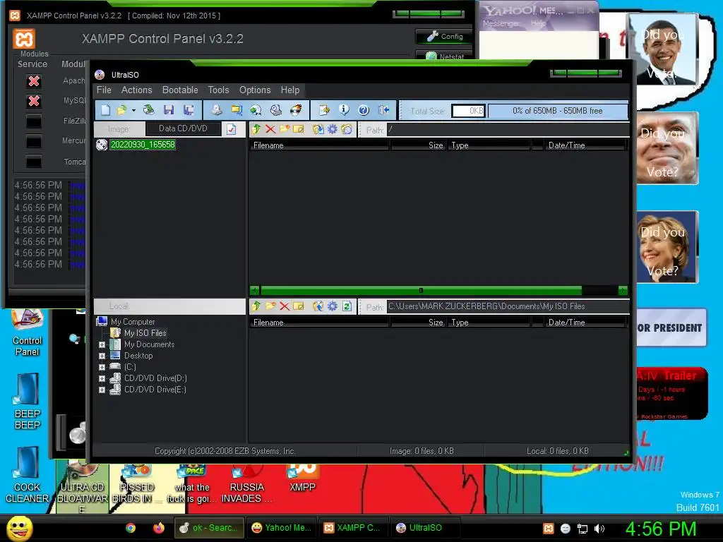Screen dimensions: 723x542
Task: Open the Options menu
Action: [254, 90]
